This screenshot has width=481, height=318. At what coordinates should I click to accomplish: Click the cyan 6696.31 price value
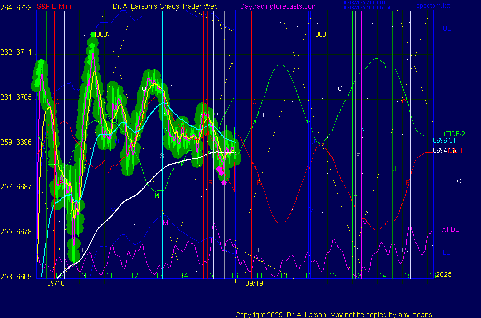pyautogui.click(x=444, y=140)
